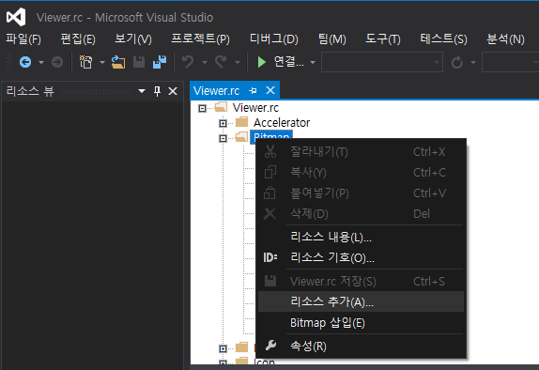Click the navigate backward arrow icon
The height and width of the screenshot is (370, 539).
click(25, 62)
